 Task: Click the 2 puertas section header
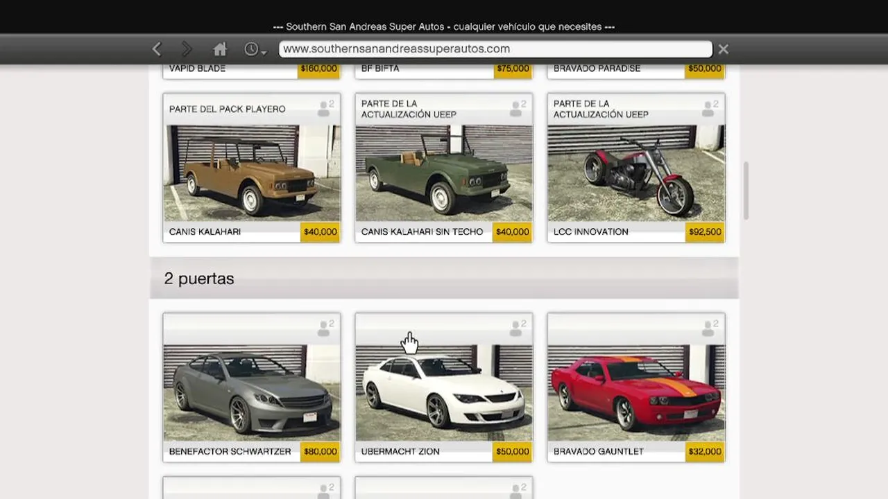pos(444,279)
